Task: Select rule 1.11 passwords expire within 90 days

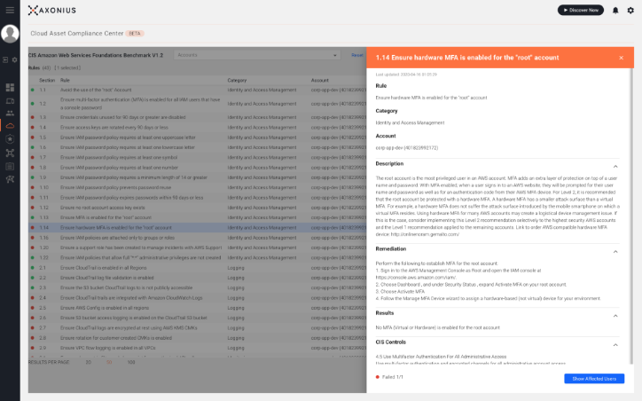Action: pos(198,198)
